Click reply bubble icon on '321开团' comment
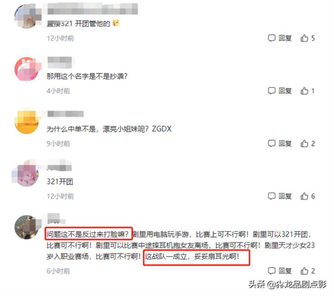Image resolution: width=334 pixels, height=296 pixels. click(271, 196)
